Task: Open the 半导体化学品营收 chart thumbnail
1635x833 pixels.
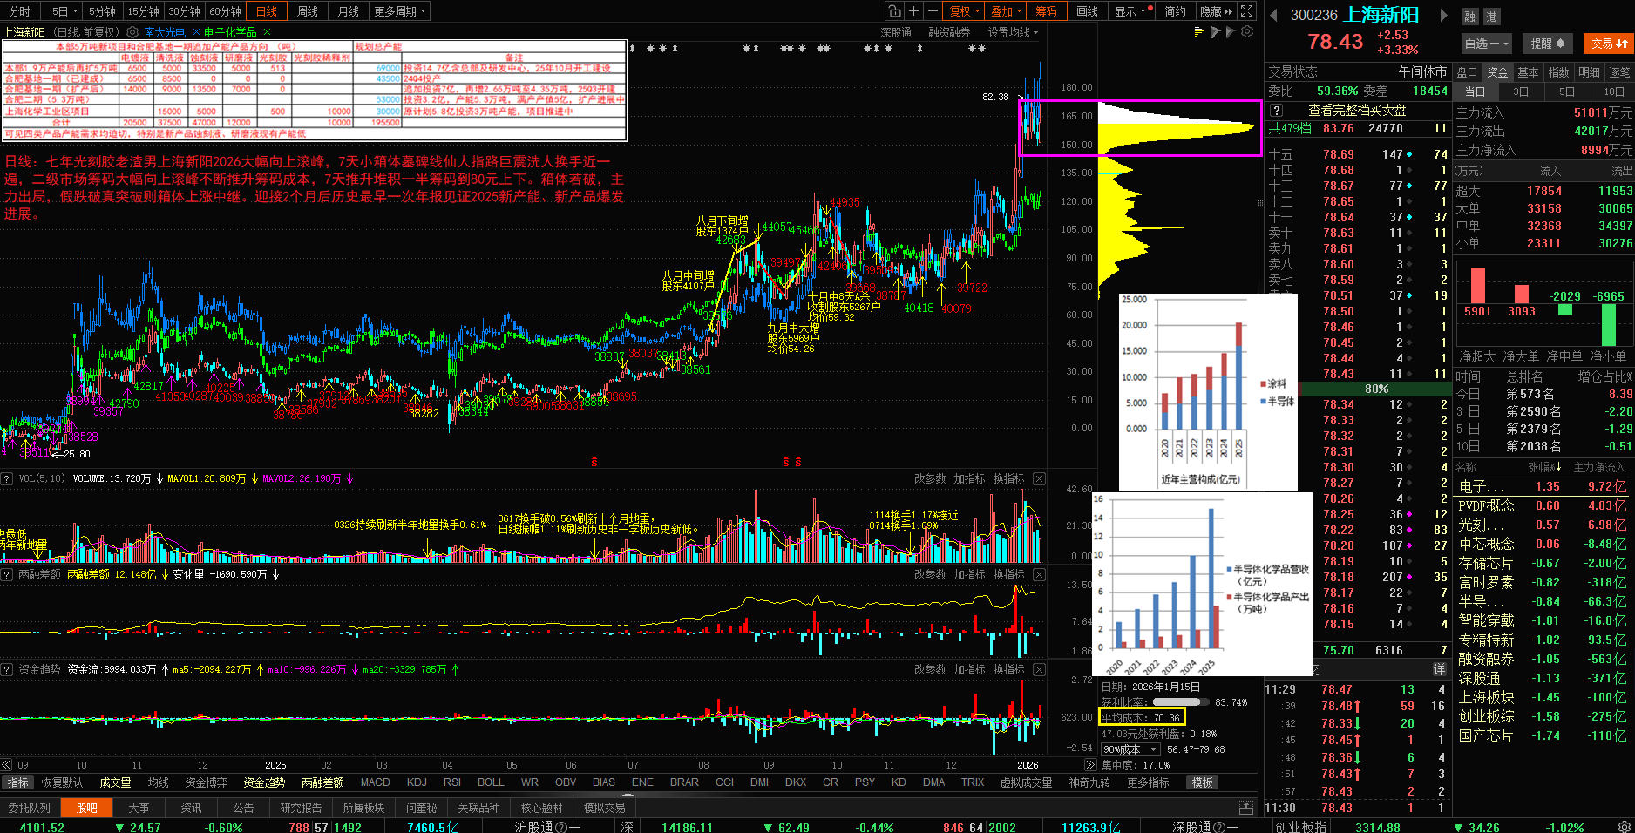Action: (x=1202, y=584)
